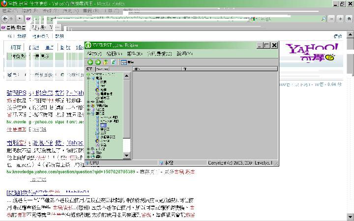Click the Up level icon in EVEREST toolbar

coord(105,62)
